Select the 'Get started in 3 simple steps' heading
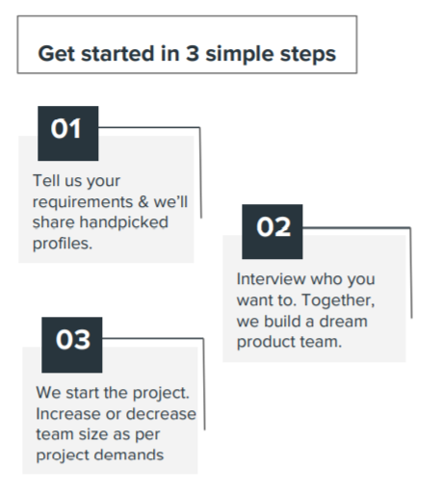Viewport: 443px width, 494px height. [187, 53]
